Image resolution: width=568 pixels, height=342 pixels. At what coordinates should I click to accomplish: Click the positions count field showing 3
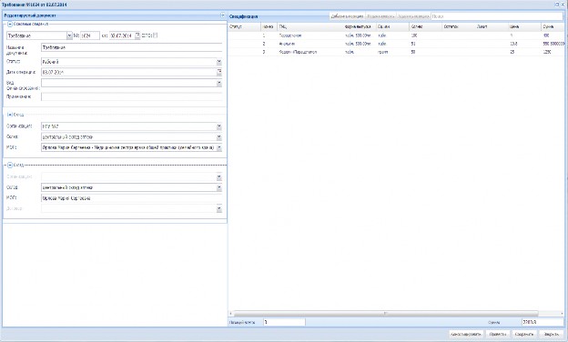pos(284,322)
